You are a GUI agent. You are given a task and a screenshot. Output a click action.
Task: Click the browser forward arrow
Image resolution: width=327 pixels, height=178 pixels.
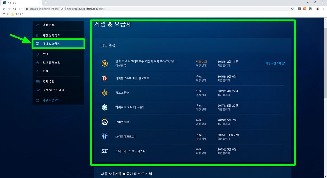[x=9, y=9]
